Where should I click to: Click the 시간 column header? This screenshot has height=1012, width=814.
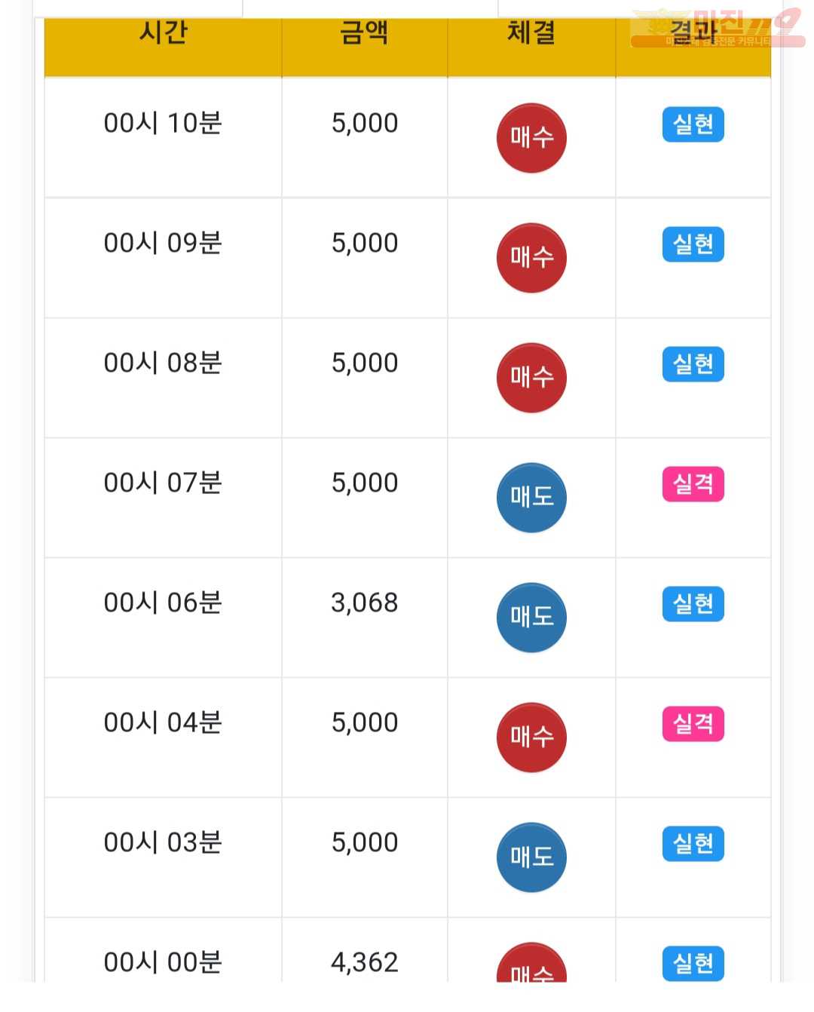click(163, 33)
